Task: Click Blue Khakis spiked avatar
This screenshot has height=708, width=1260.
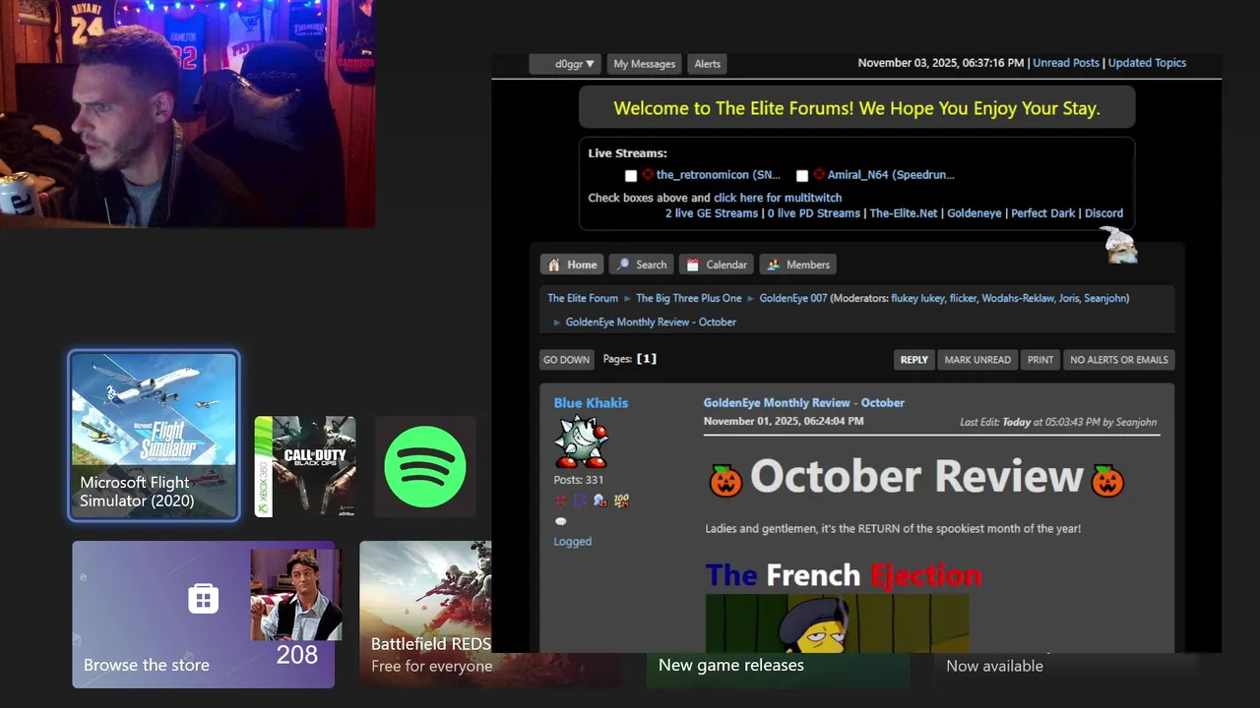Action: 581,442
